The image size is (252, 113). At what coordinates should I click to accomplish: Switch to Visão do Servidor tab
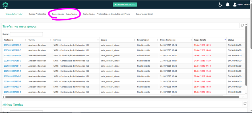(x=14, y=14)
